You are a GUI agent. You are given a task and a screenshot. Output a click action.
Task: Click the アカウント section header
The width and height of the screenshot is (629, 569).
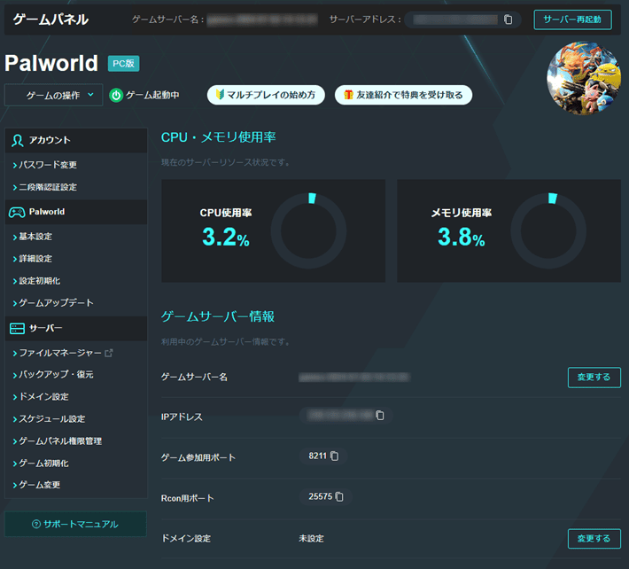click(76, 140)
